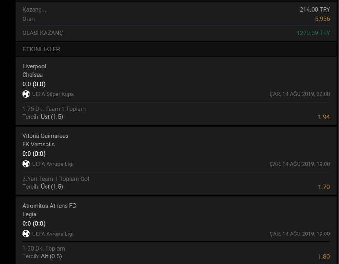This screenshot has height=264, width=339.
Task: Click the 1.94 odds for Liverpool bet
Action: pos(324,117)
